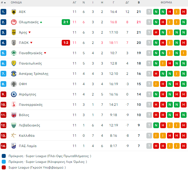The image size is (188, 172).
Task: Open PAOK live score 1:2 badge
Action: 66,43
